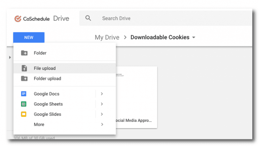The image size is (259, 147).
Task: Open the Downloadable Cookies folder dropdown
Action: point(194,38)
